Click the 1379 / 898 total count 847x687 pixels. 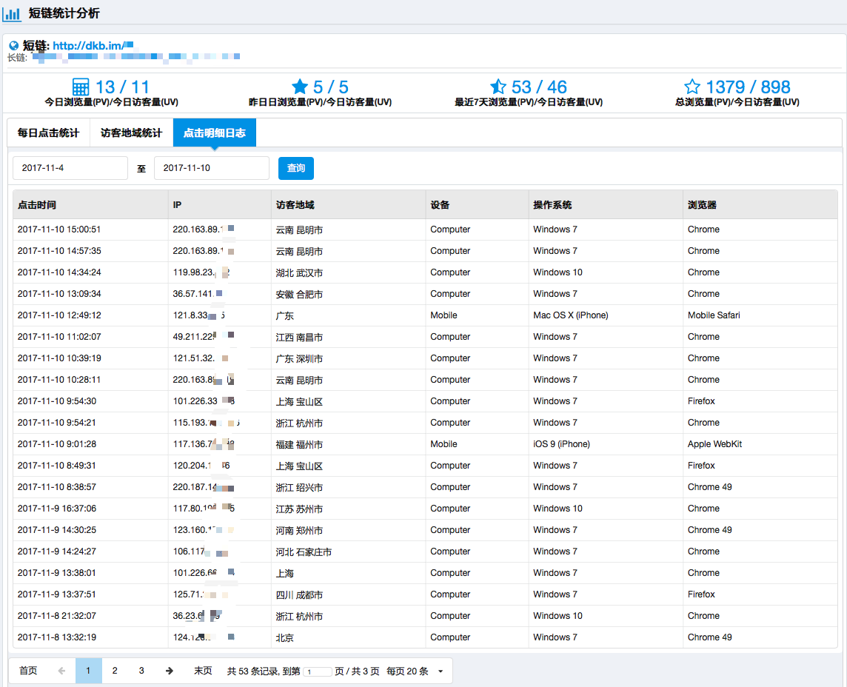click(748, 87)
